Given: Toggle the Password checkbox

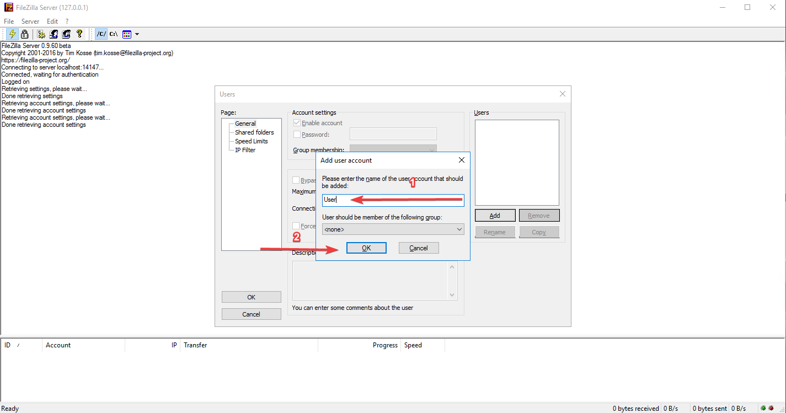Looking at the screenshot, I should point(297,134).
